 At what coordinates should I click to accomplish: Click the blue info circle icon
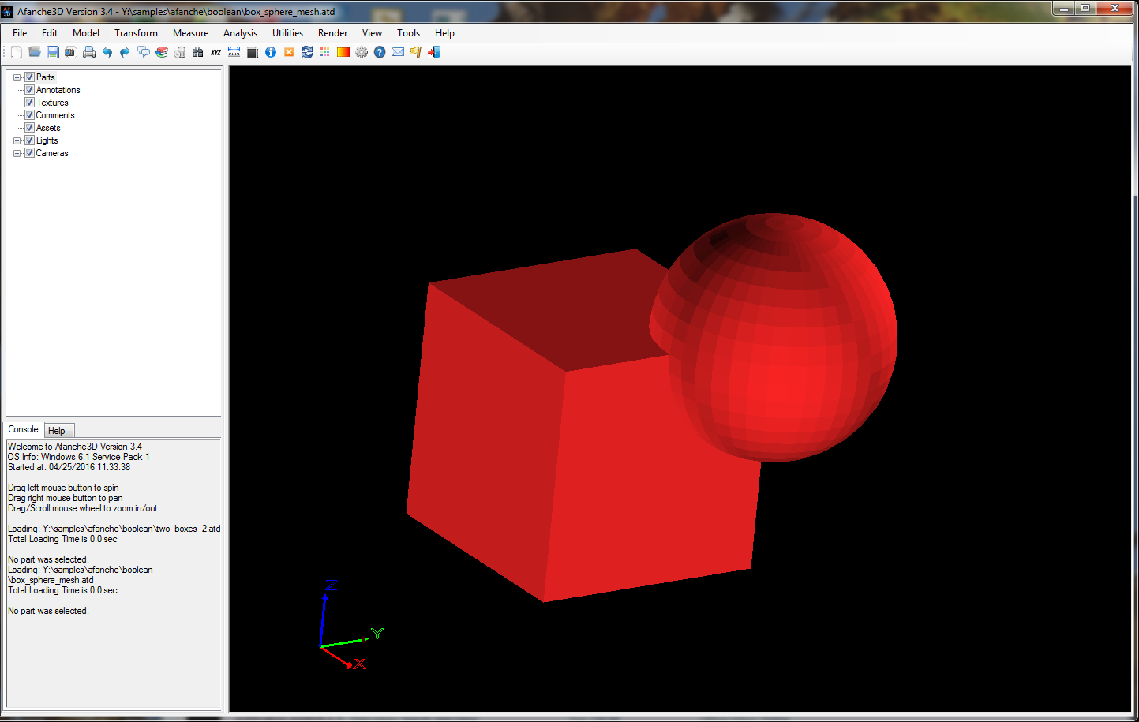click(271, 52)
